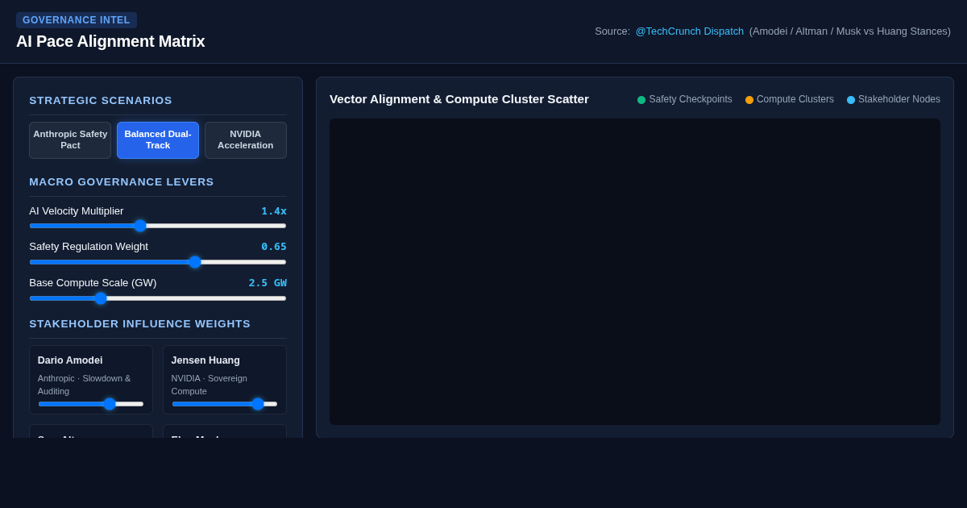Click the Stakeholder Influence Weights heading
The width and height of the screenshot is (967, 508).
click(140, 324)
